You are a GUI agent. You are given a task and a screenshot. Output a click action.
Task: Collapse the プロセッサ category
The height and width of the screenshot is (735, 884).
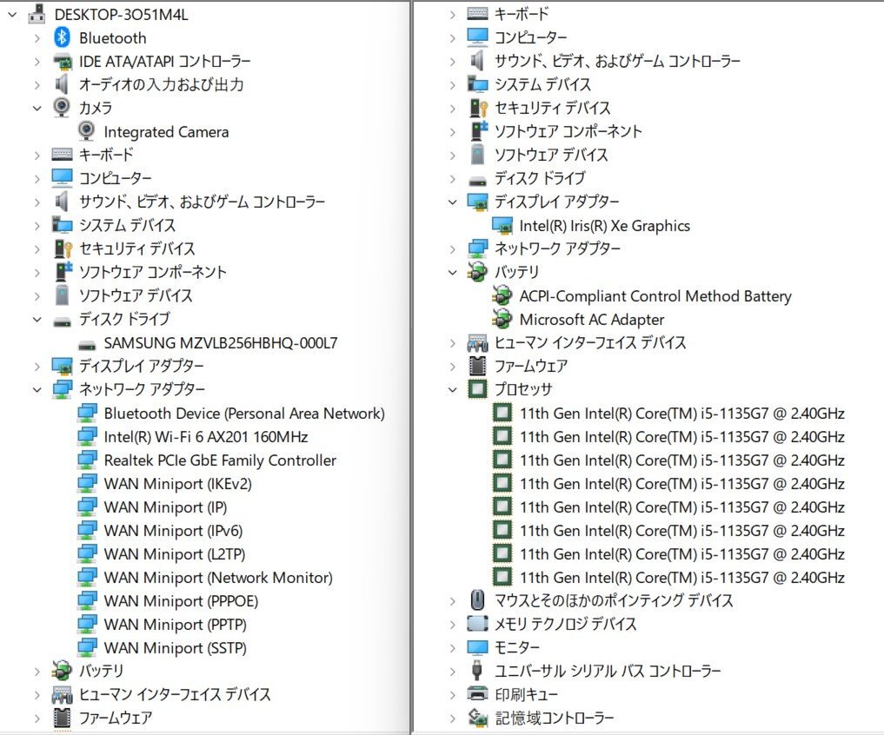point(452,389)
